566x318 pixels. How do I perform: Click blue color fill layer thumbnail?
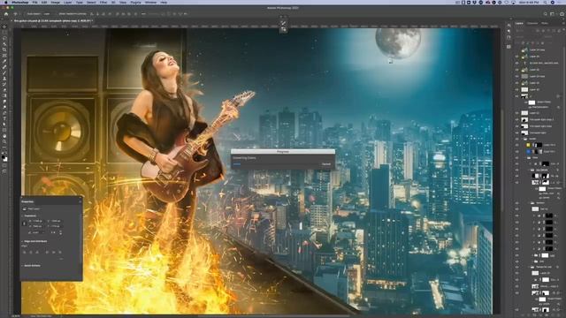528,152
